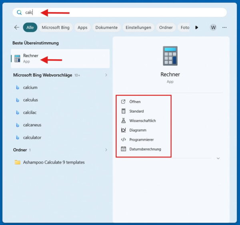Click Öffnen to launch the calculator

coord(135,101)
